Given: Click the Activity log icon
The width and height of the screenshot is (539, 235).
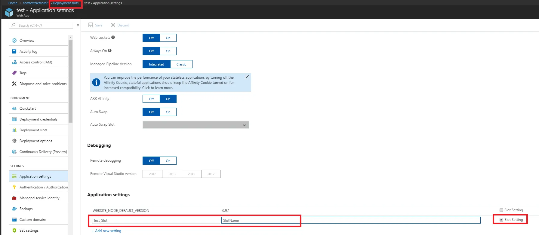Looking at the screenshot, I should (x=14, y=51).
